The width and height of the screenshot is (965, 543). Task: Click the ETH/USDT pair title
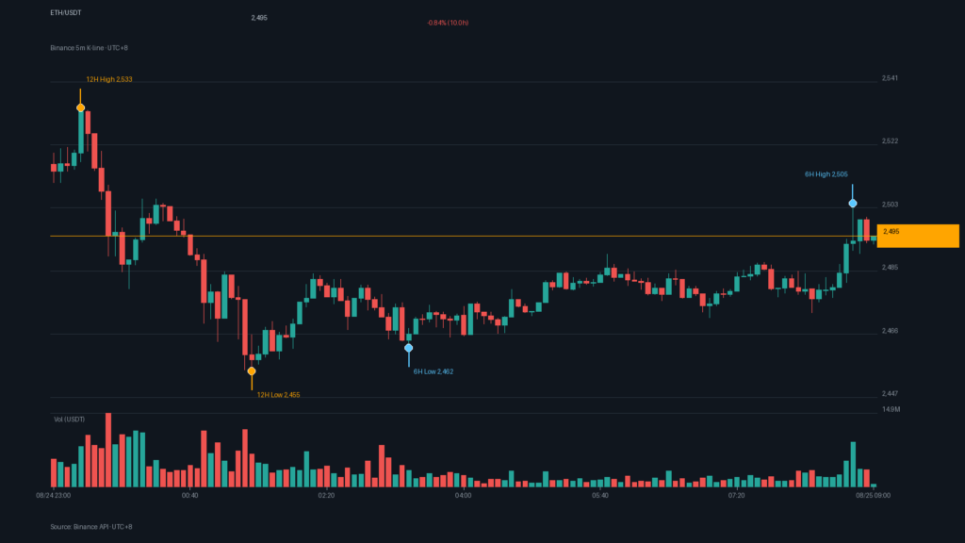66,13
